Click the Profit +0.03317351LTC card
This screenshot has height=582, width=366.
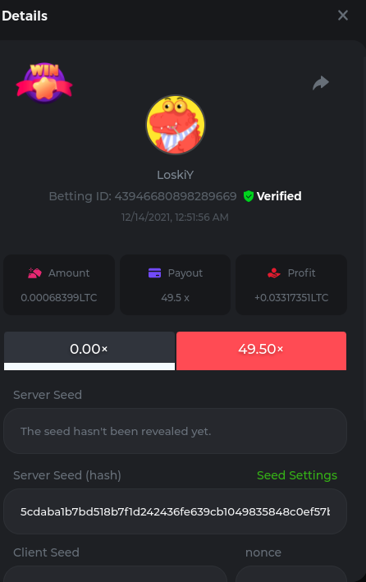291,285
